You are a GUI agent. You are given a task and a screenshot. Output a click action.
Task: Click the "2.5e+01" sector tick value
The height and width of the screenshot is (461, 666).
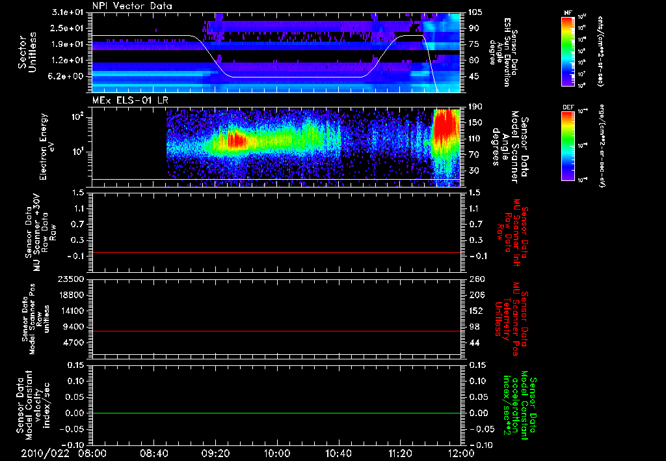pyautogui.click(x=68, y=28)
